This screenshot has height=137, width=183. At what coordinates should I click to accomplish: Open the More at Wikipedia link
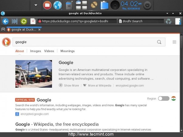point(100,86)
